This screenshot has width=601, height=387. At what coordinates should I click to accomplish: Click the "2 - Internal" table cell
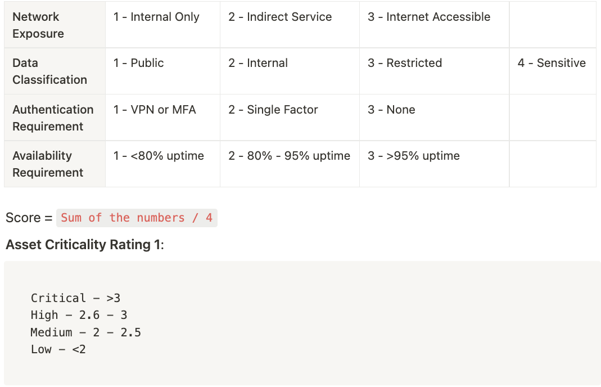click(258, 63)
